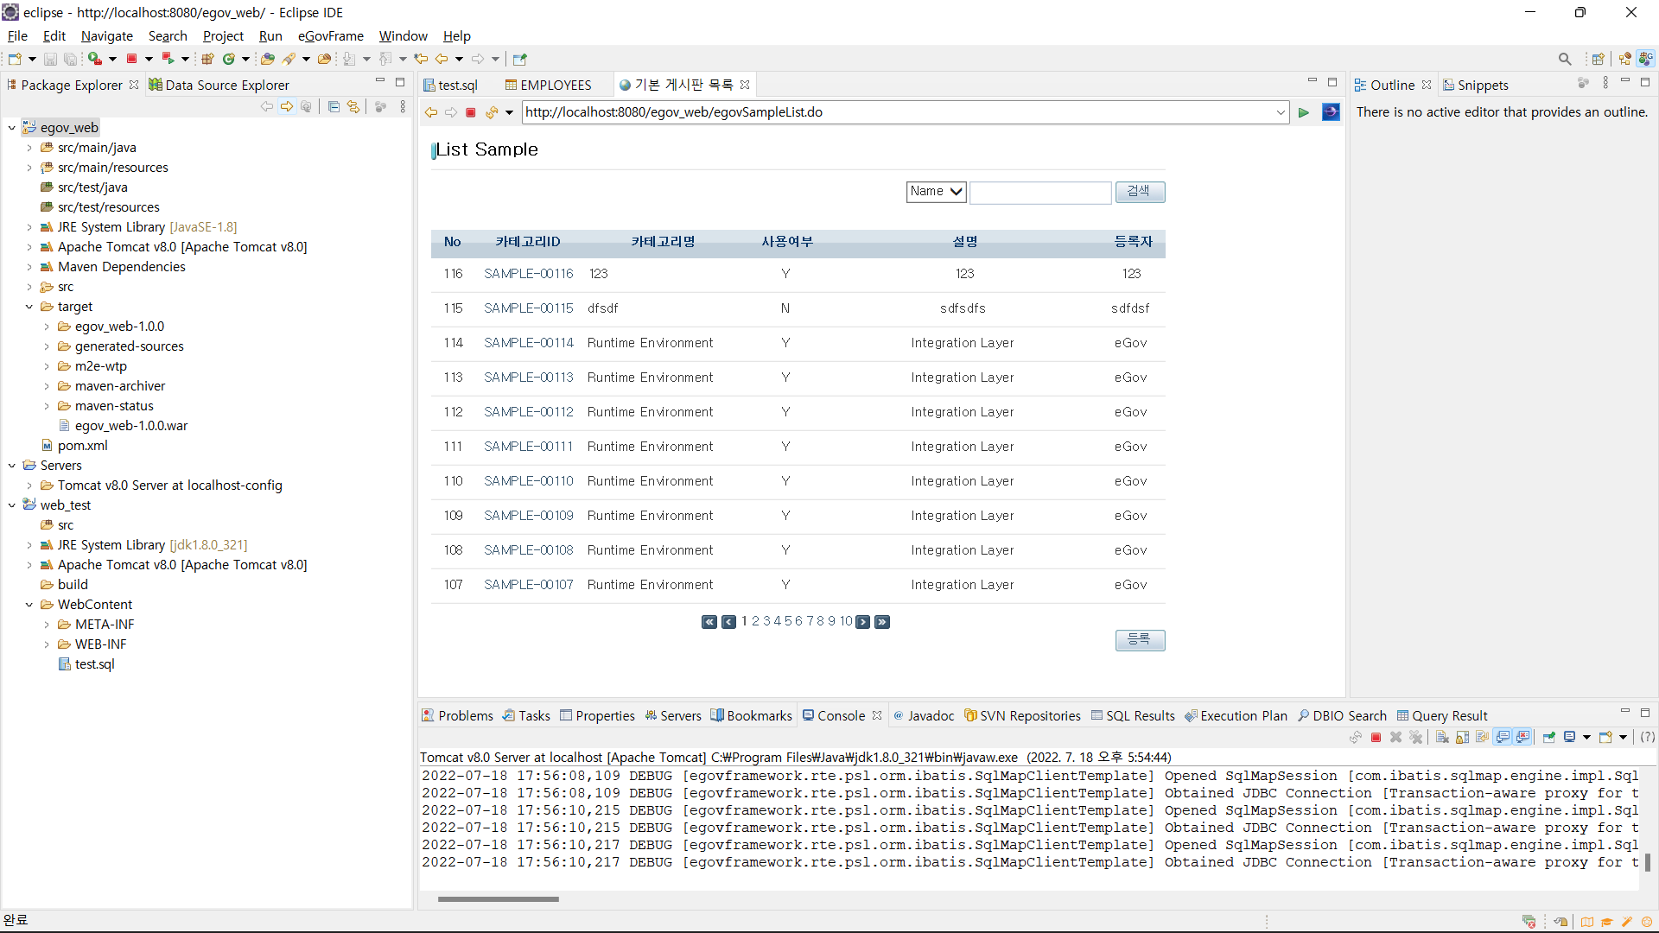
Task: Click the green Go arrow next to the URL
Action: pyautogui.click(x=1304, y=112)
